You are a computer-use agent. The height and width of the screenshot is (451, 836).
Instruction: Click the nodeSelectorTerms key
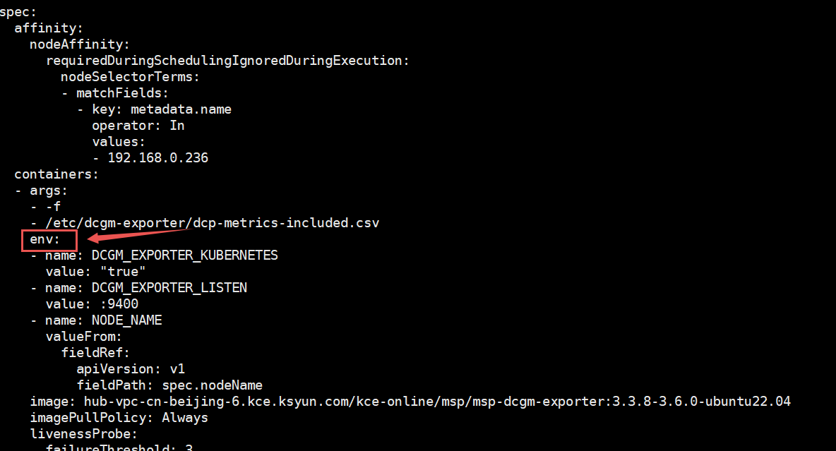click(131, 77)
